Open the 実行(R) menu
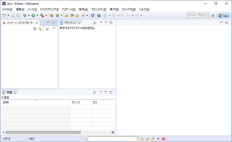The width and height of the screenshot is (232, 142). [114, 9]
